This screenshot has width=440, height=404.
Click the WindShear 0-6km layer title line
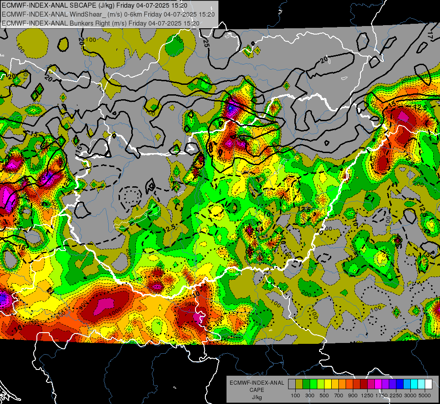point(108,14)
